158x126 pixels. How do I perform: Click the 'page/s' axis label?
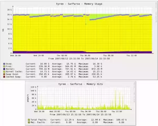tap(28, 98)
